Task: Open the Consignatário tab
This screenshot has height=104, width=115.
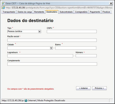Action: point(81,12)
